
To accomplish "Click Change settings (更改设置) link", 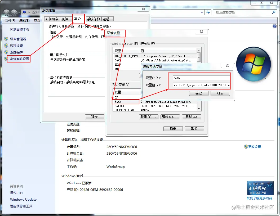I will 255,147.
